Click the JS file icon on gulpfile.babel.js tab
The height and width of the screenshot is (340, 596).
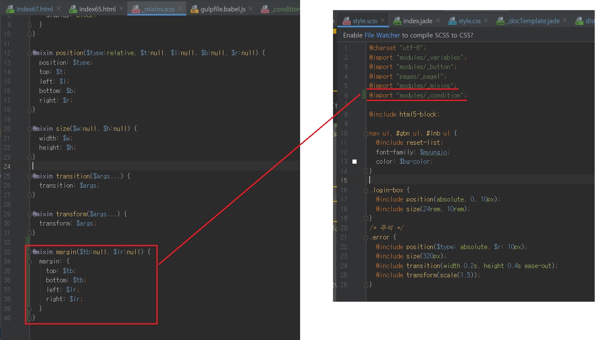point(194,9)
